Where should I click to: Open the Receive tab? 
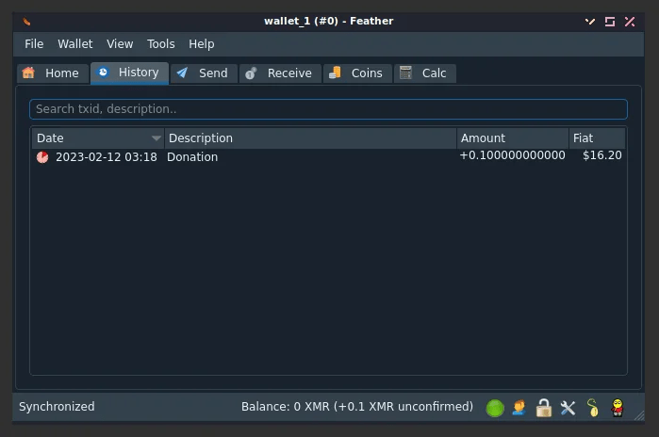(x=280, y=73)
